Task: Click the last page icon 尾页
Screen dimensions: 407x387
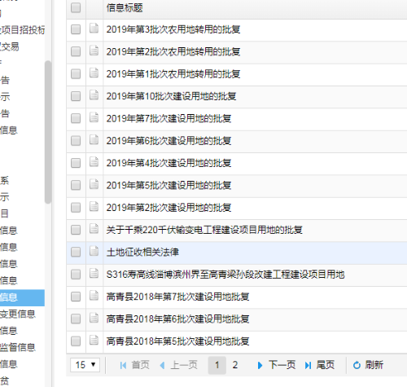Action: tap(308, 365)
